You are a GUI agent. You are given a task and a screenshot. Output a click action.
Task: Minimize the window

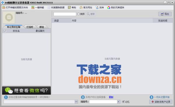pos(165,3)
